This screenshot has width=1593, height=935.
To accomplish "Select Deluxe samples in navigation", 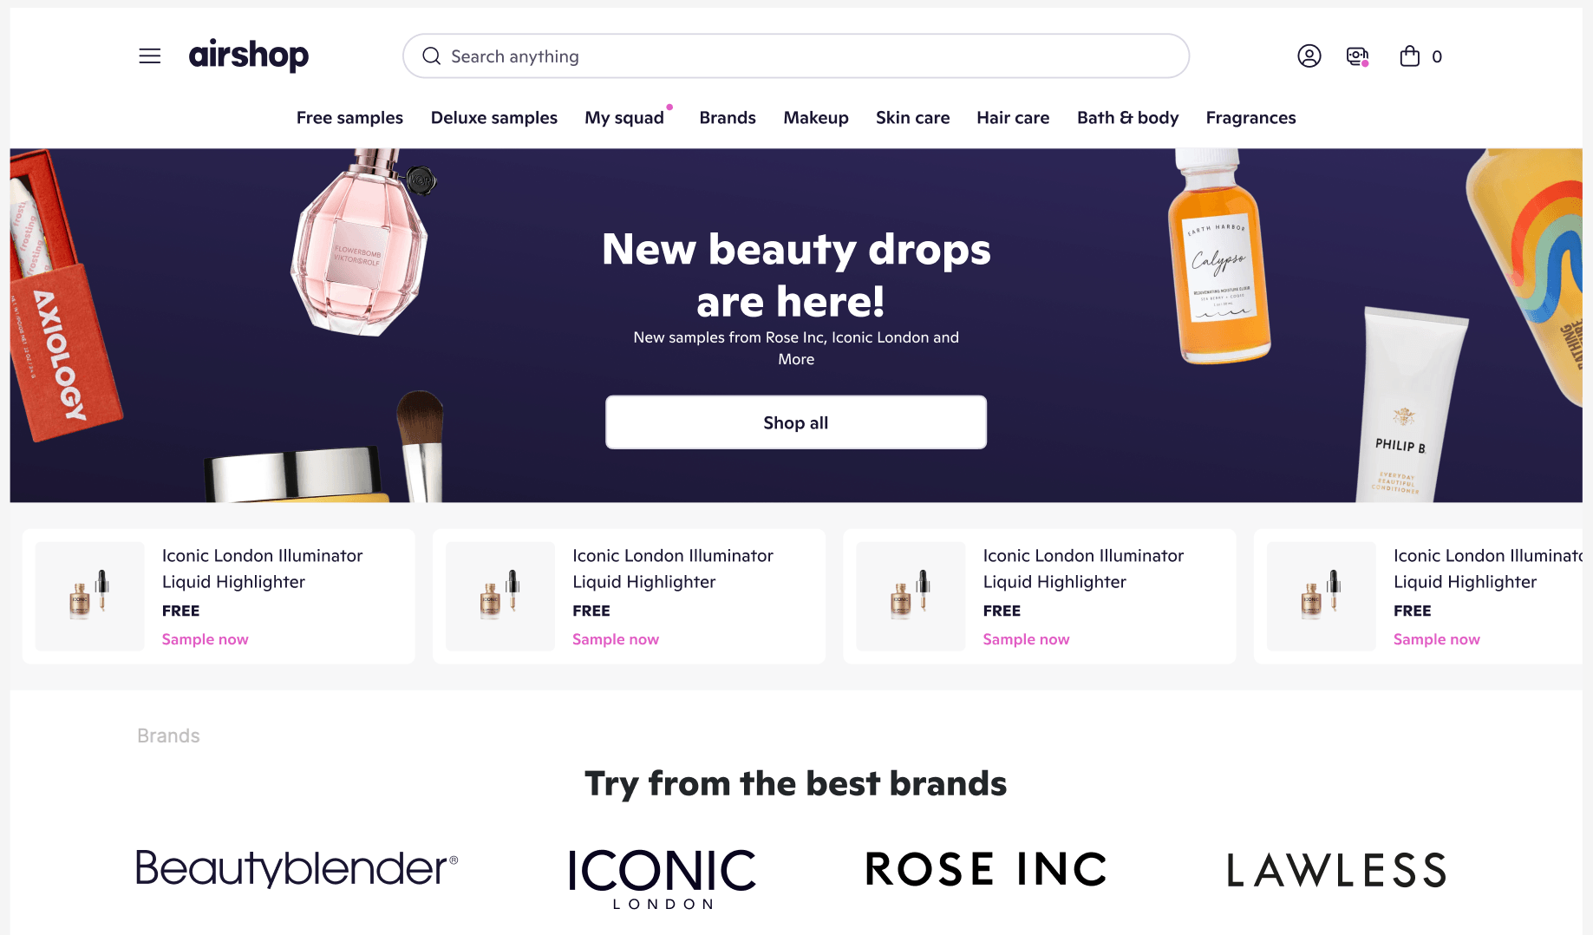I will point(494,118).
